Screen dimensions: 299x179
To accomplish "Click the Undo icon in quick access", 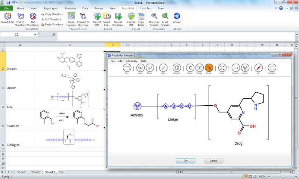I will [13, 3].
